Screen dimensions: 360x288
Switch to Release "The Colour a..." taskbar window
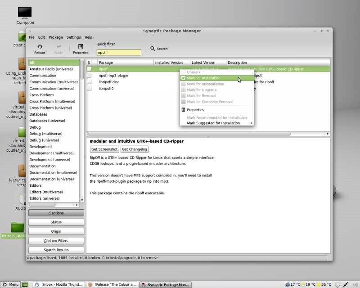pos(112,284)
